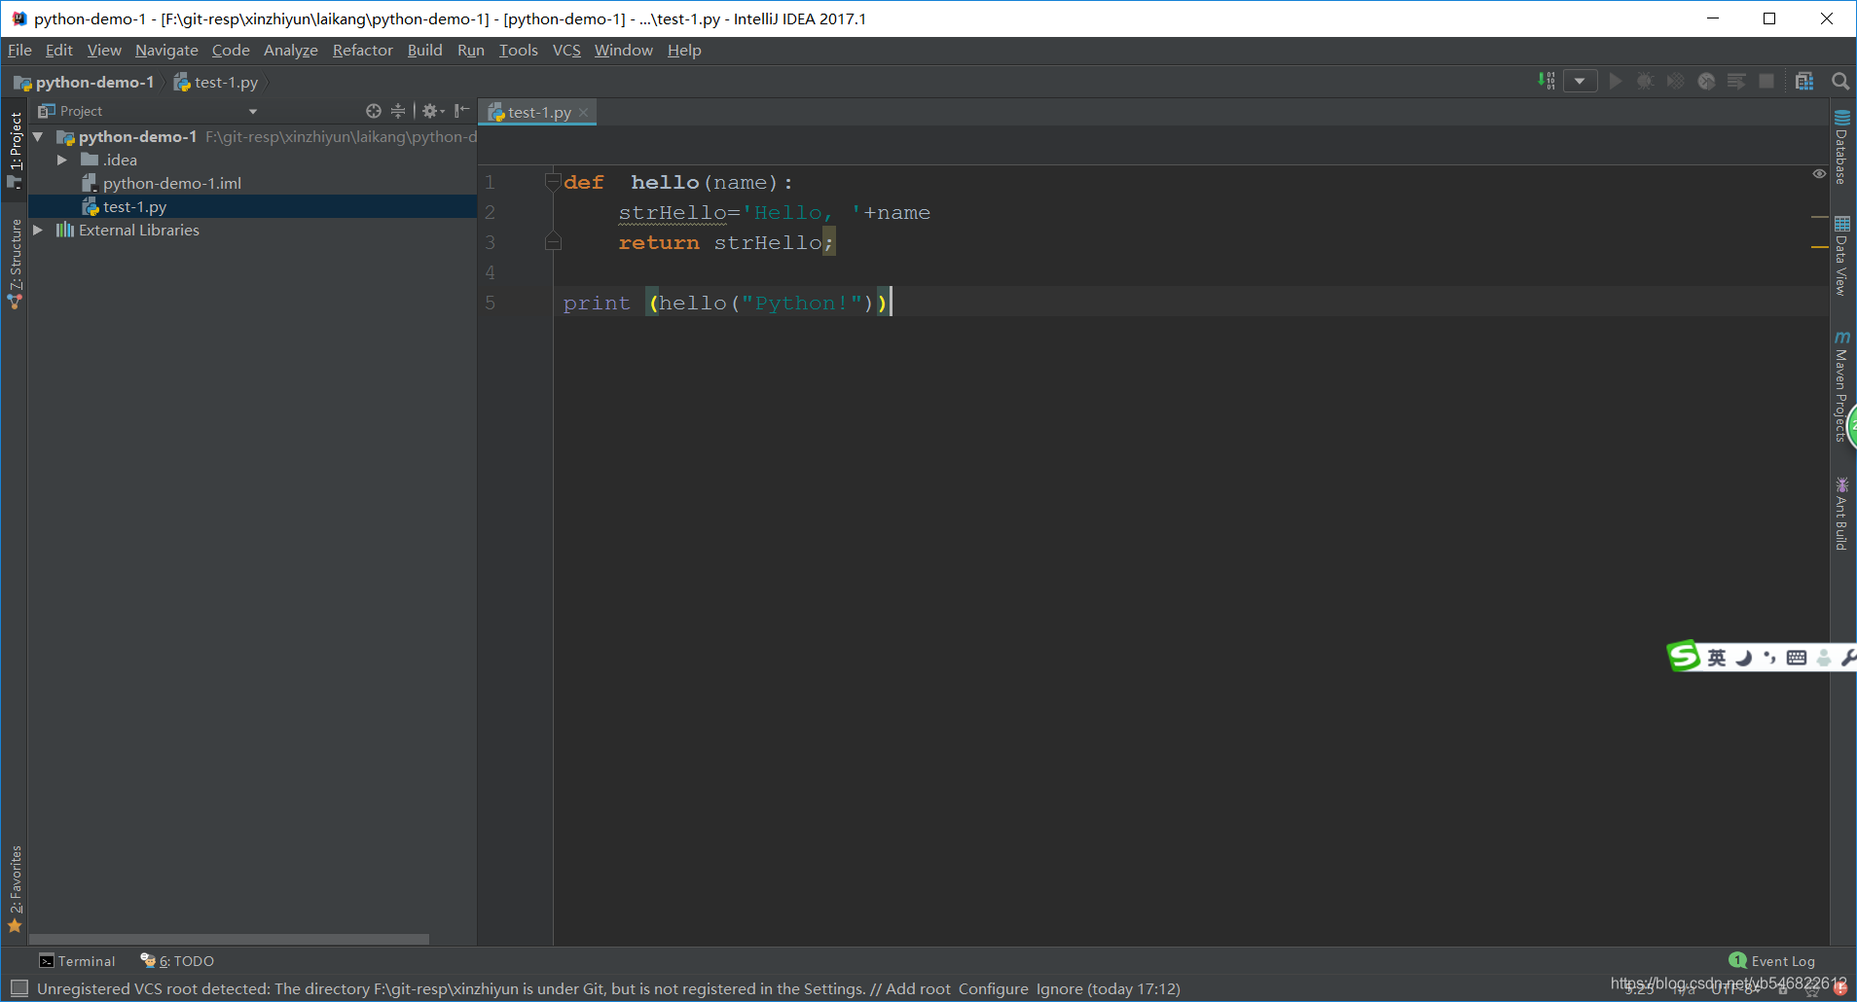Open the Run menu
The image size is (1857, 1002).
[471, 50]
